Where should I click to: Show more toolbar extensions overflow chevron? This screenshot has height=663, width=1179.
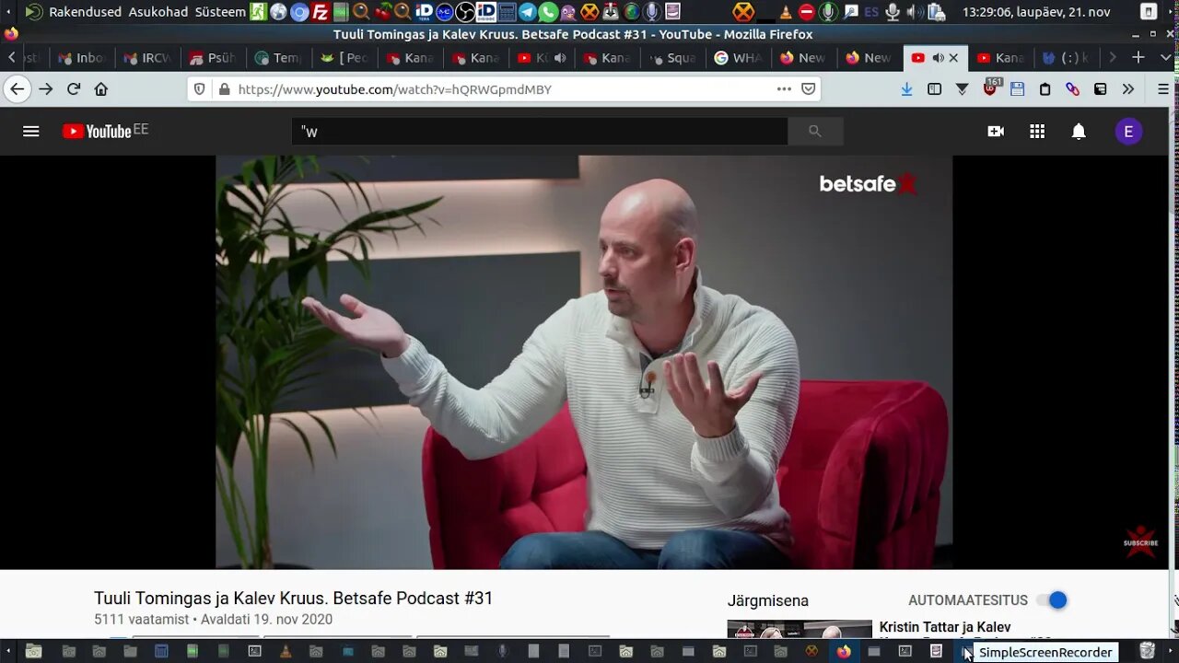(1128, 89)
